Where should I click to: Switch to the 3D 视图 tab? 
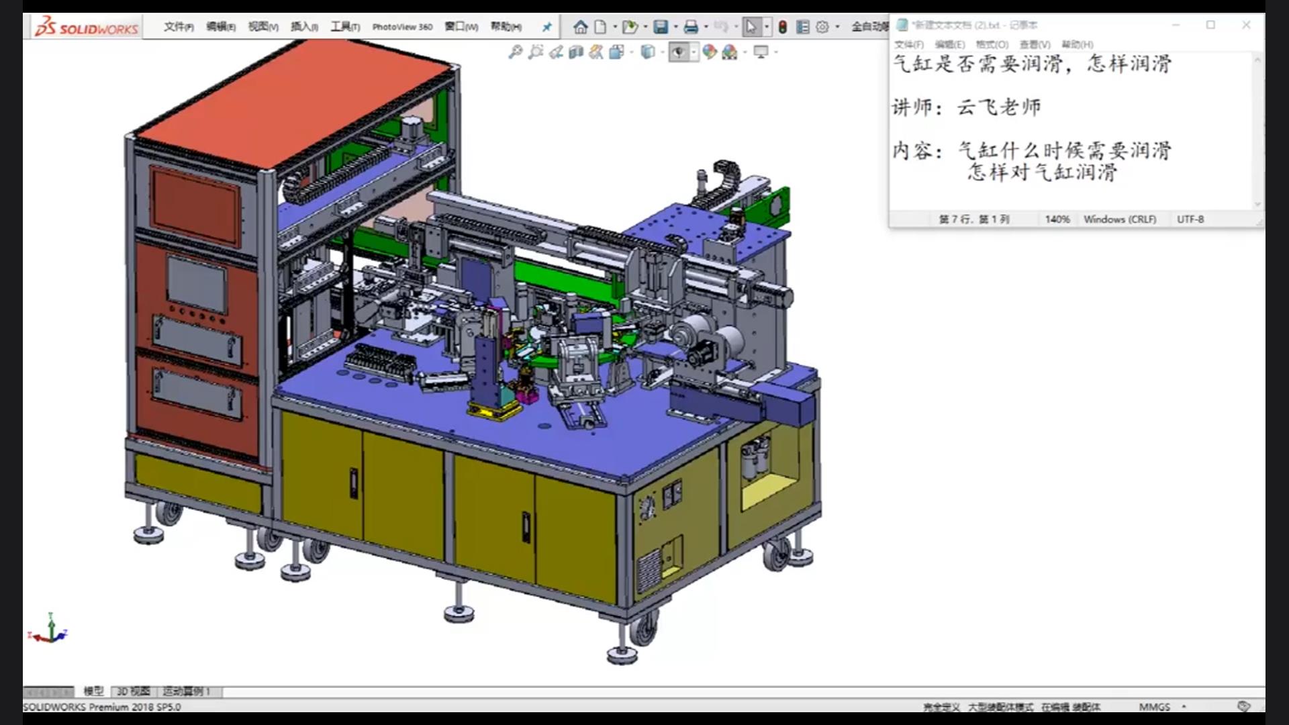coord(134,691)
